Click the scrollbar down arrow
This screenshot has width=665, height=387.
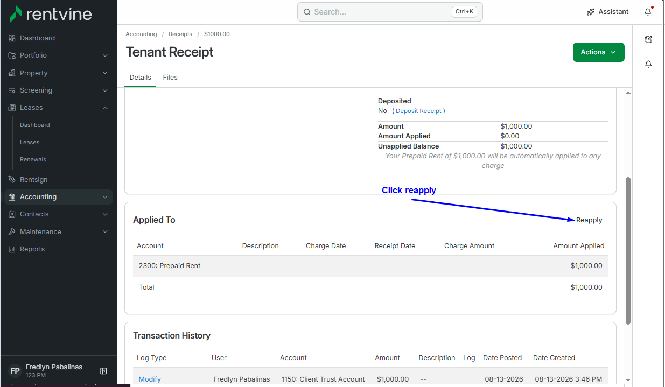tap(628, 380)
